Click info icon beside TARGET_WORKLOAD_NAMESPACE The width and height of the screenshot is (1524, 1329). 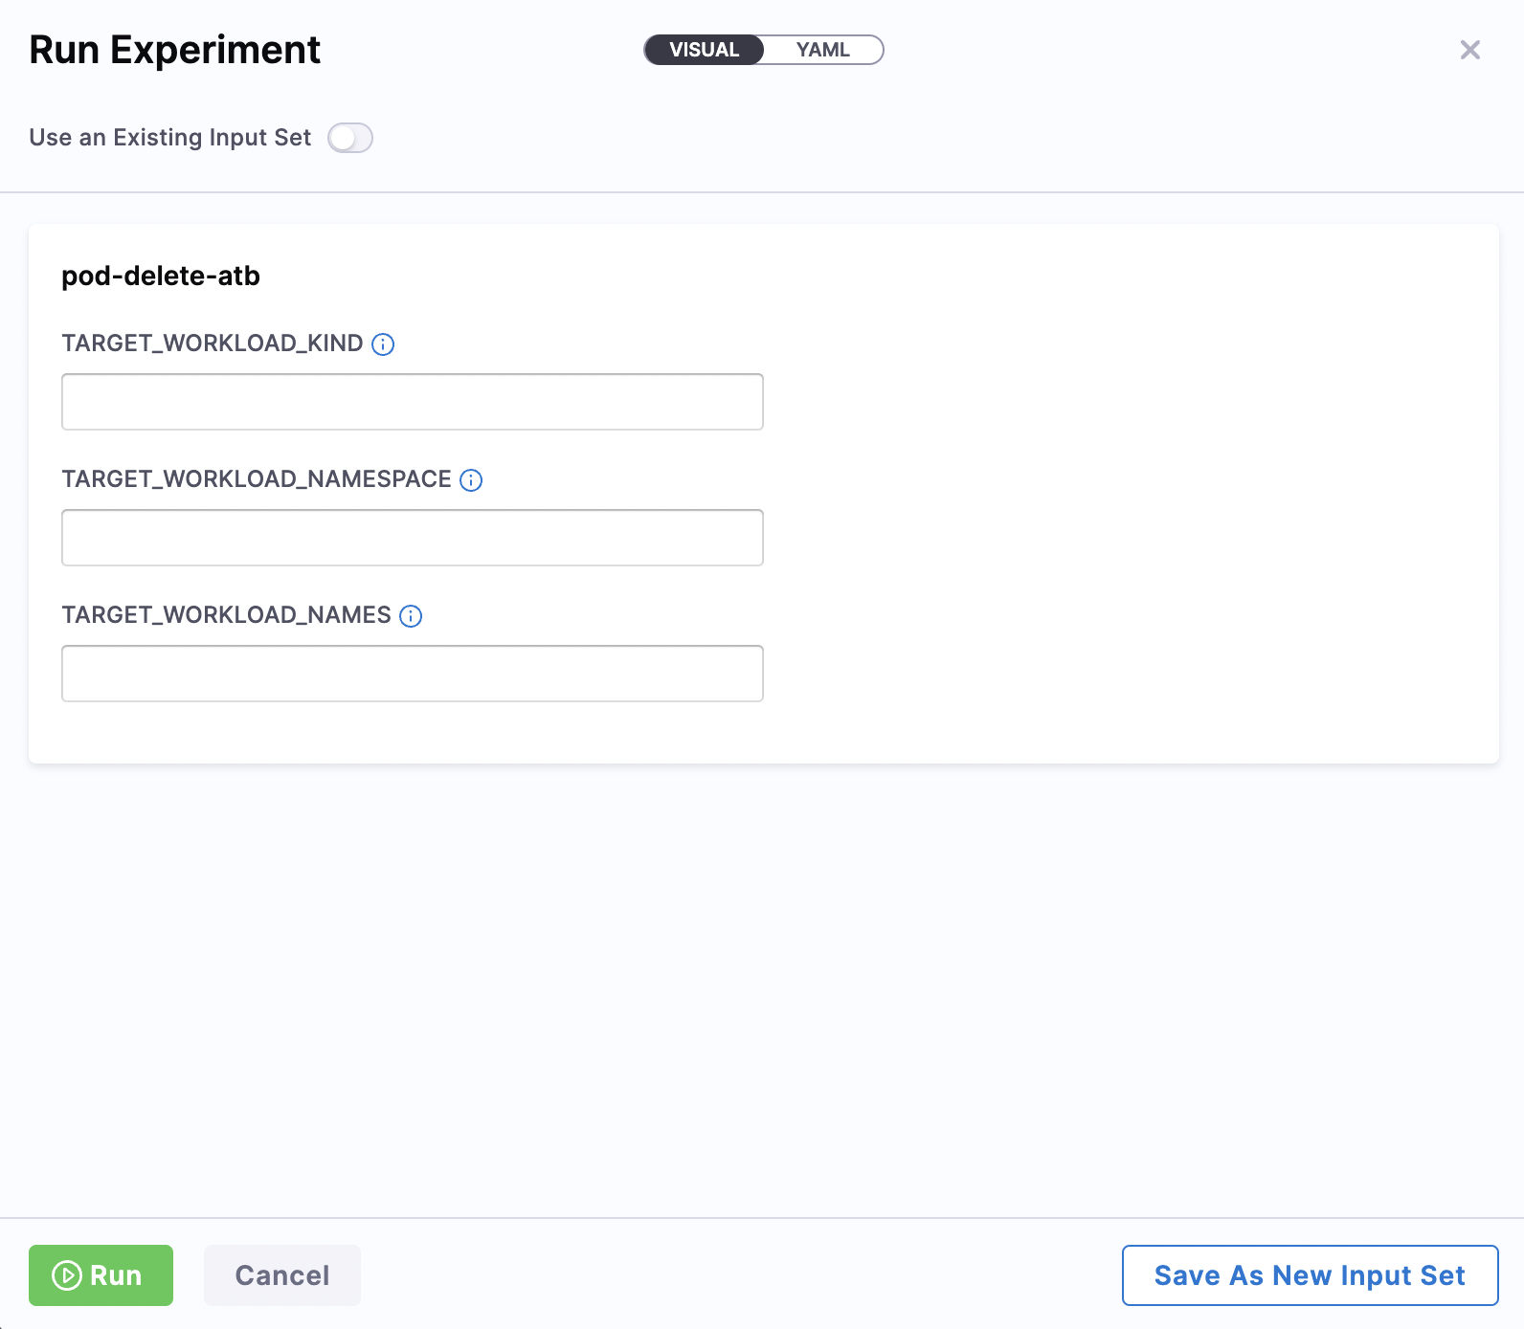(x=471, y=480)
